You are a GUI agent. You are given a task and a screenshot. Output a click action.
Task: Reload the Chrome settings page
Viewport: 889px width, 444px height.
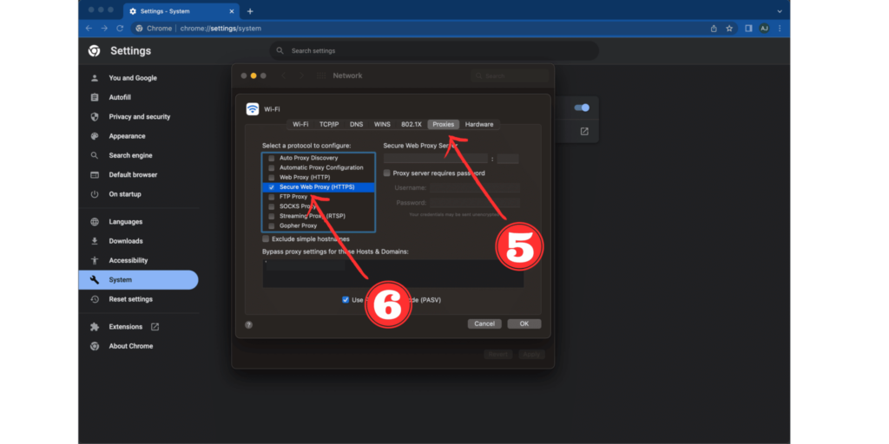point(120,29)
